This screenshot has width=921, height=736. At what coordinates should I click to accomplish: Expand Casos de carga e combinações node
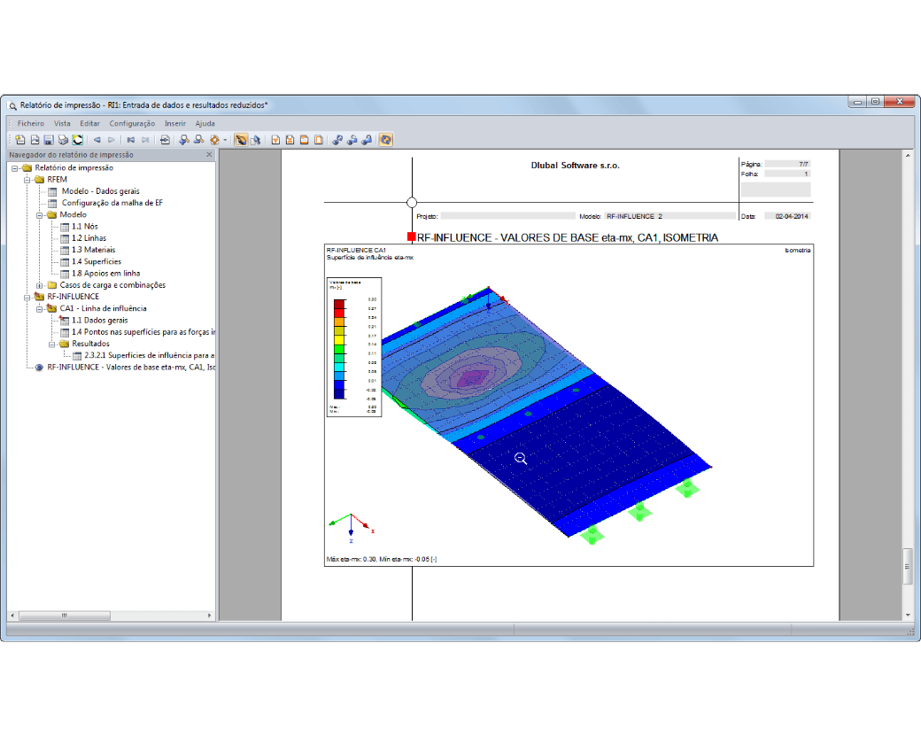click(39, 285)
